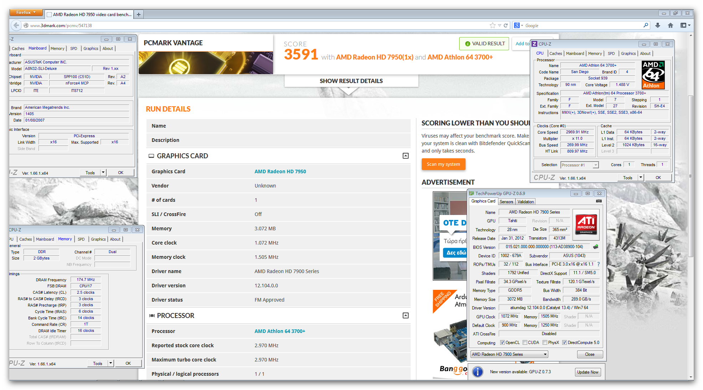Click in the Google search field

coord(583,25)
